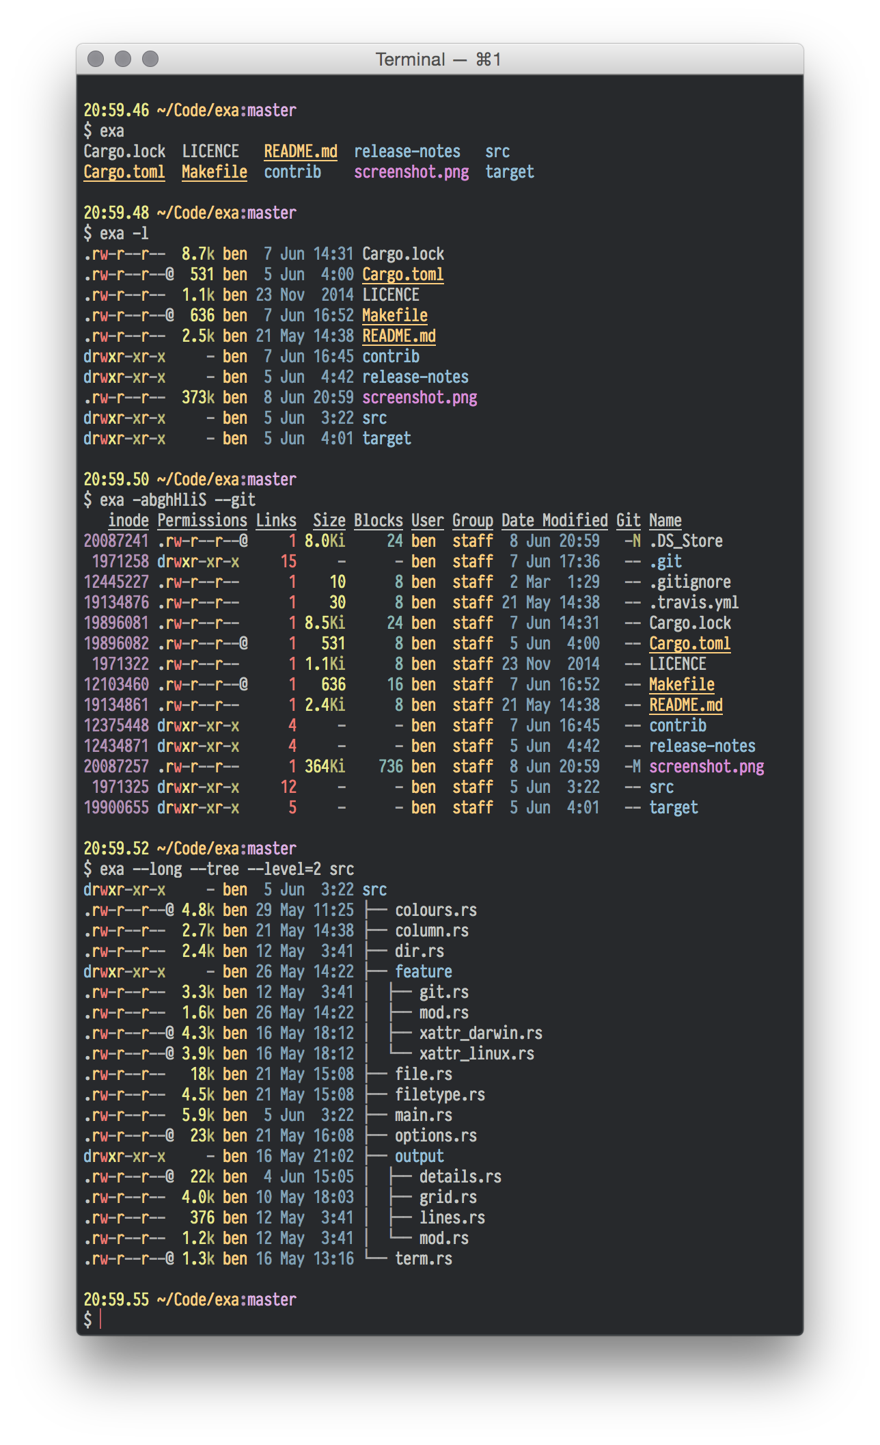The image size is (880, 1445).
Task: Select xattr_darwin.rs in the tree listing
Action: 480,1033
